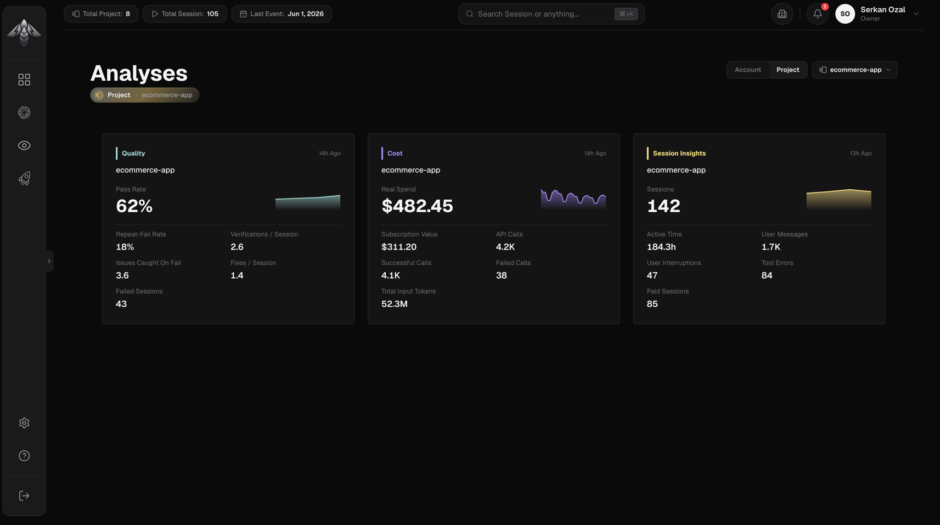Click the 13h Ago timestamp on Session Insights
Viewport: 940px width, 525px height.
(860, 154)
